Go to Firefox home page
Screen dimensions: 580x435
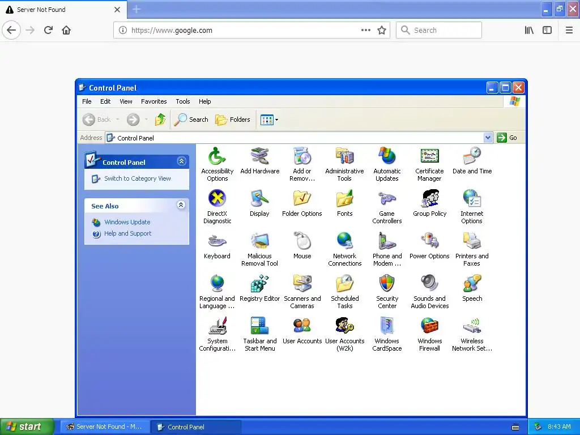pos(66,30)
